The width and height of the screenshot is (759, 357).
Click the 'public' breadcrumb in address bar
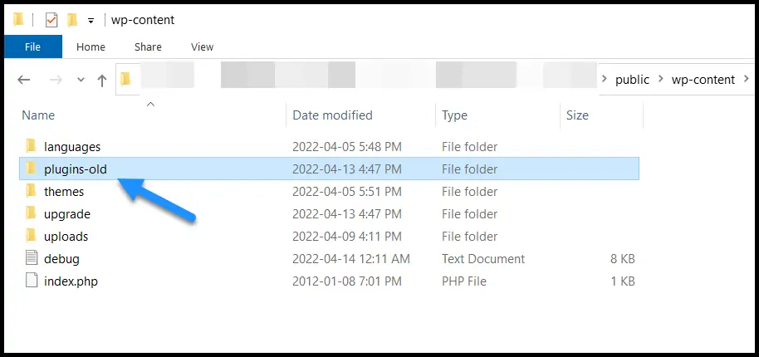click(632, 80)
